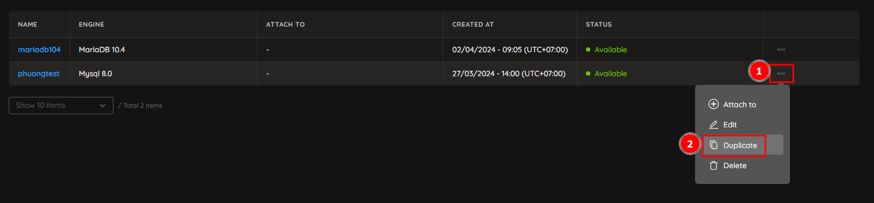Click the plus icon next to Attach to
874x203 pixels.
click(x=713, y=104)
